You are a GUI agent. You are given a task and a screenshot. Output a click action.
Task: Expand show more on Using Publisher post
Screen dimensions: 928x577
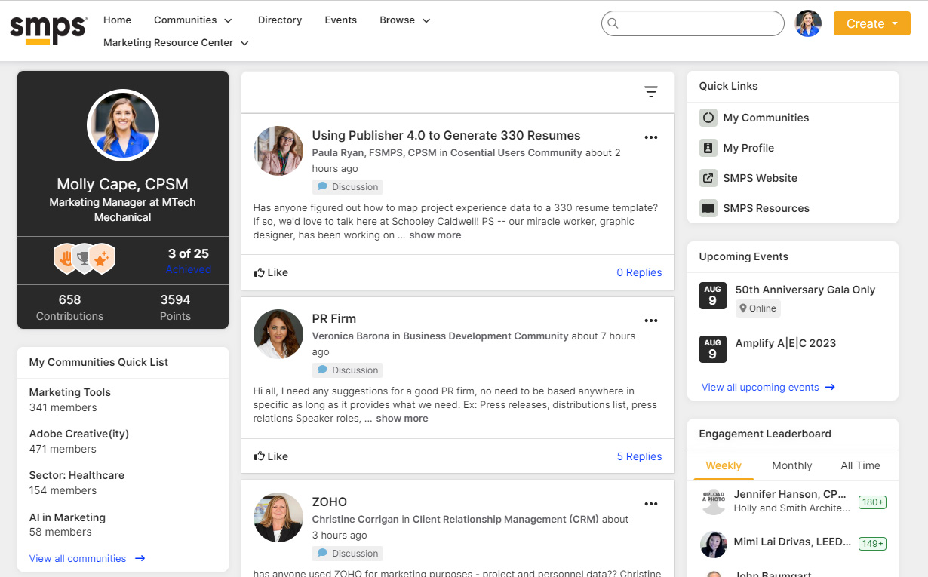[435, 235]
